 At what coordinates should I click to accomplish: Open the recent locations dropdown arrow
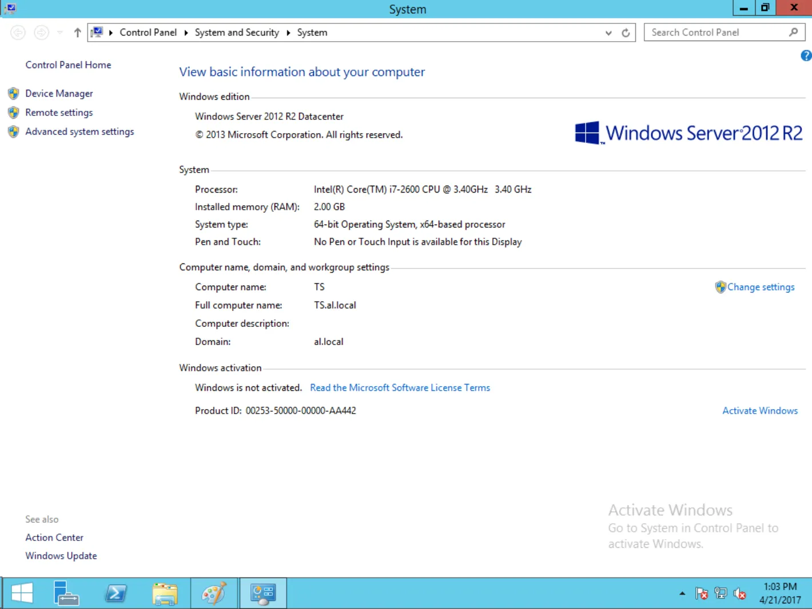(x=60, y=33)
